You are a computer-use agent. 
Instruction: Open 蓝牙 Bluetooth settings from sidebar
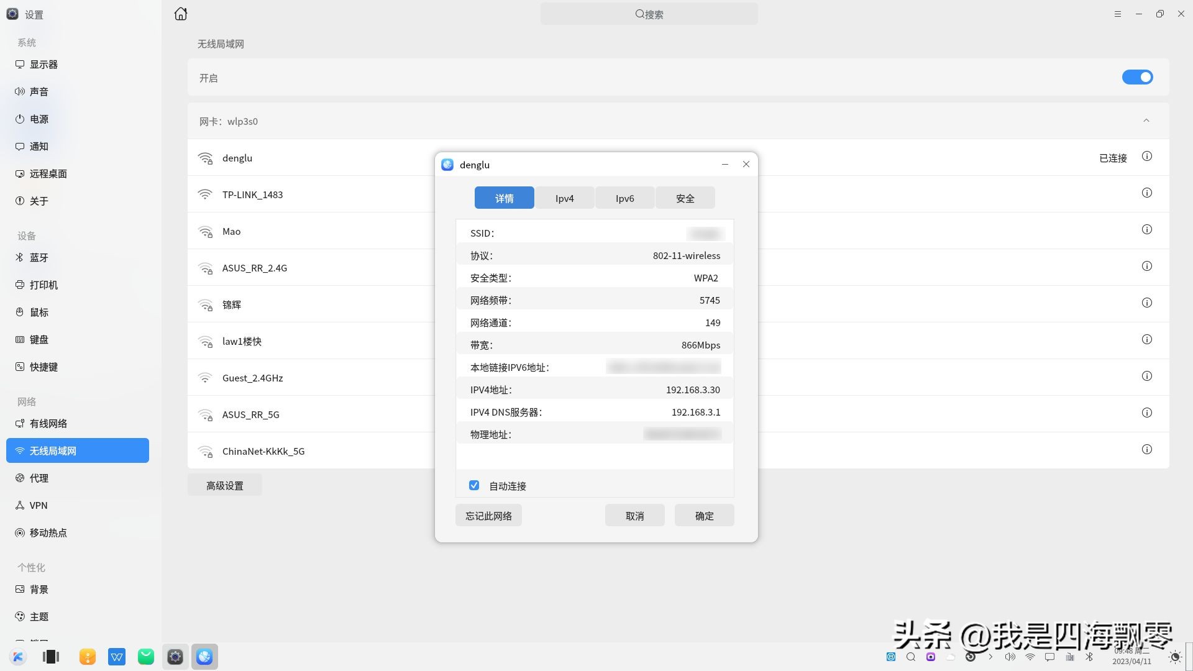pos(38,258)
